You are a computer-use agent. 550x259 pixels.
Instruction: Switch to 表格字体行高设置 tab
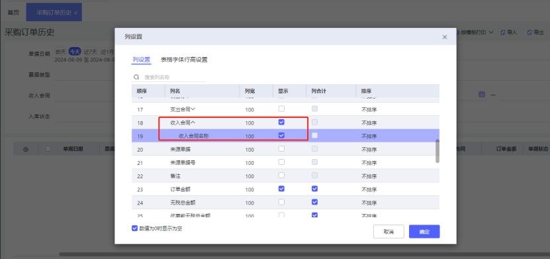point(184,60)
